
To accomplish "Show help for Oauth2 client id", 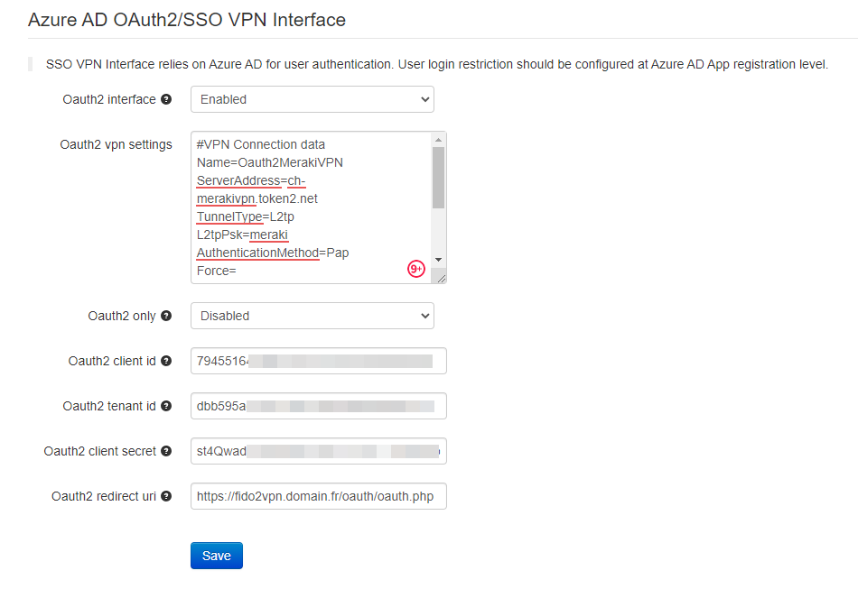I will (166, 361).
